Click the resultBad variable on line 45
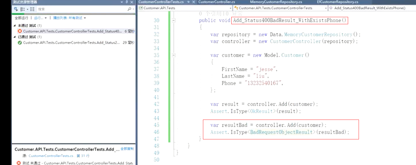The image size is (416, 165). tap(235, 125)
